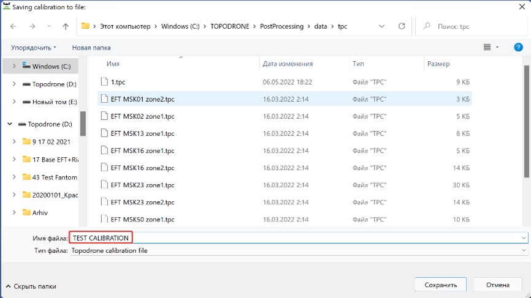Screen dimensions: 531x298
Task: Open the file name dropdown arrow
Action: 524,238
